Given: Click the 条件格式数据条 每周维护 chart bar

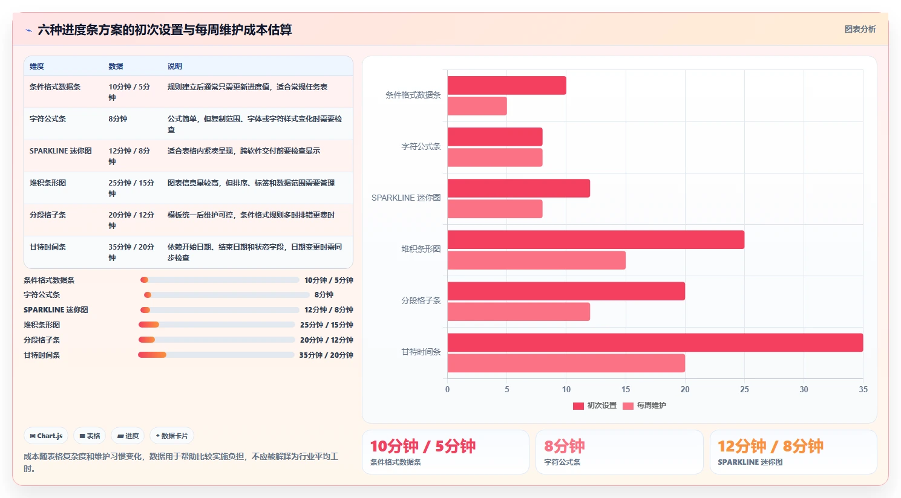Looking at the screenshot, I should (477, 106).
